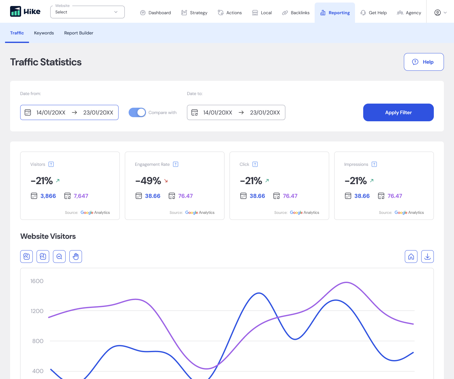This screenshot has height=379, width=454.
Task: Click the user account icon
Action: (437, 13)
